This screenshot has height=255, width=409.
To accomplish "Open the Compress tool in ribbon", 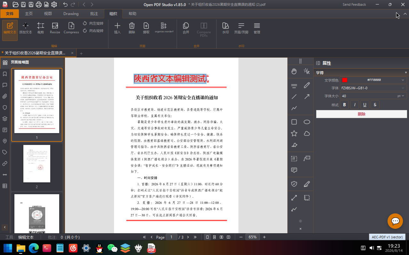I will coord(71,28).
